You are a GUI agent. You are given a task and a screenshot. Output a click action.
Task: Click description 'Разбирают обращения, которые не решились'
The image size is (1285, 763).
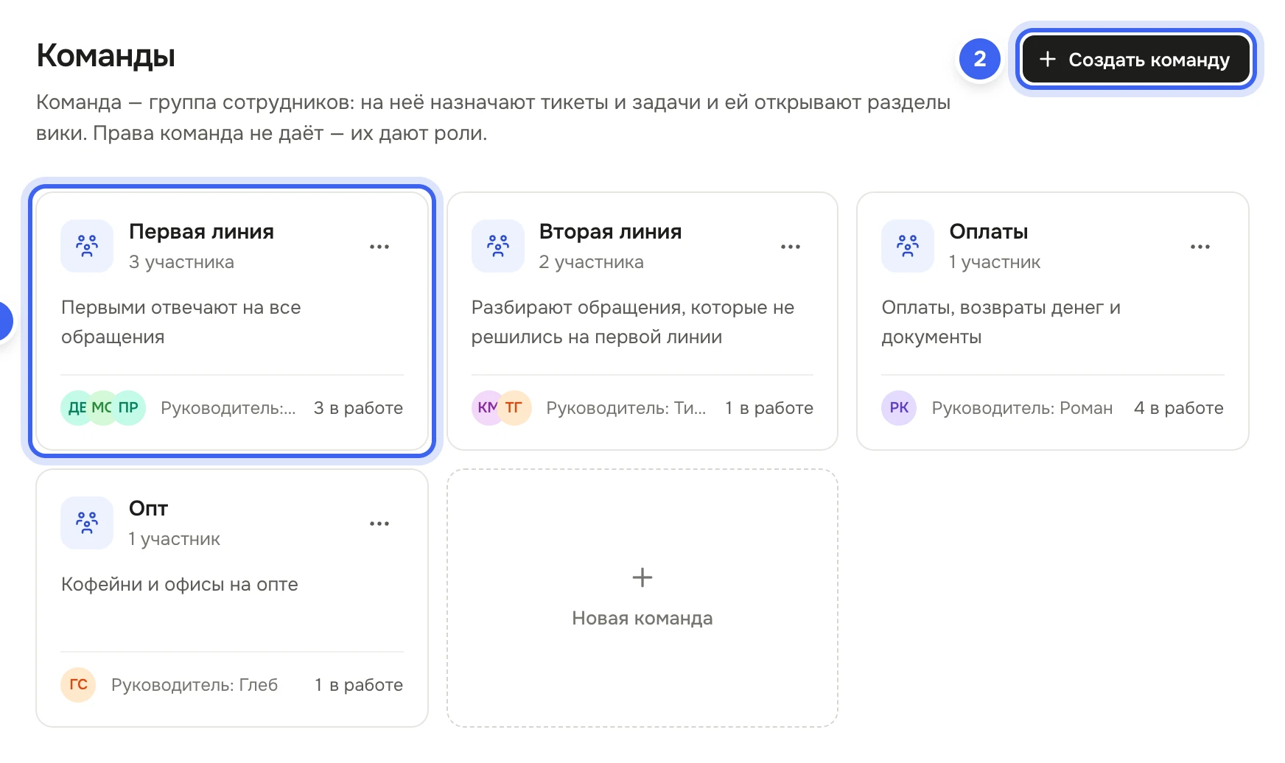click(633, 322)
